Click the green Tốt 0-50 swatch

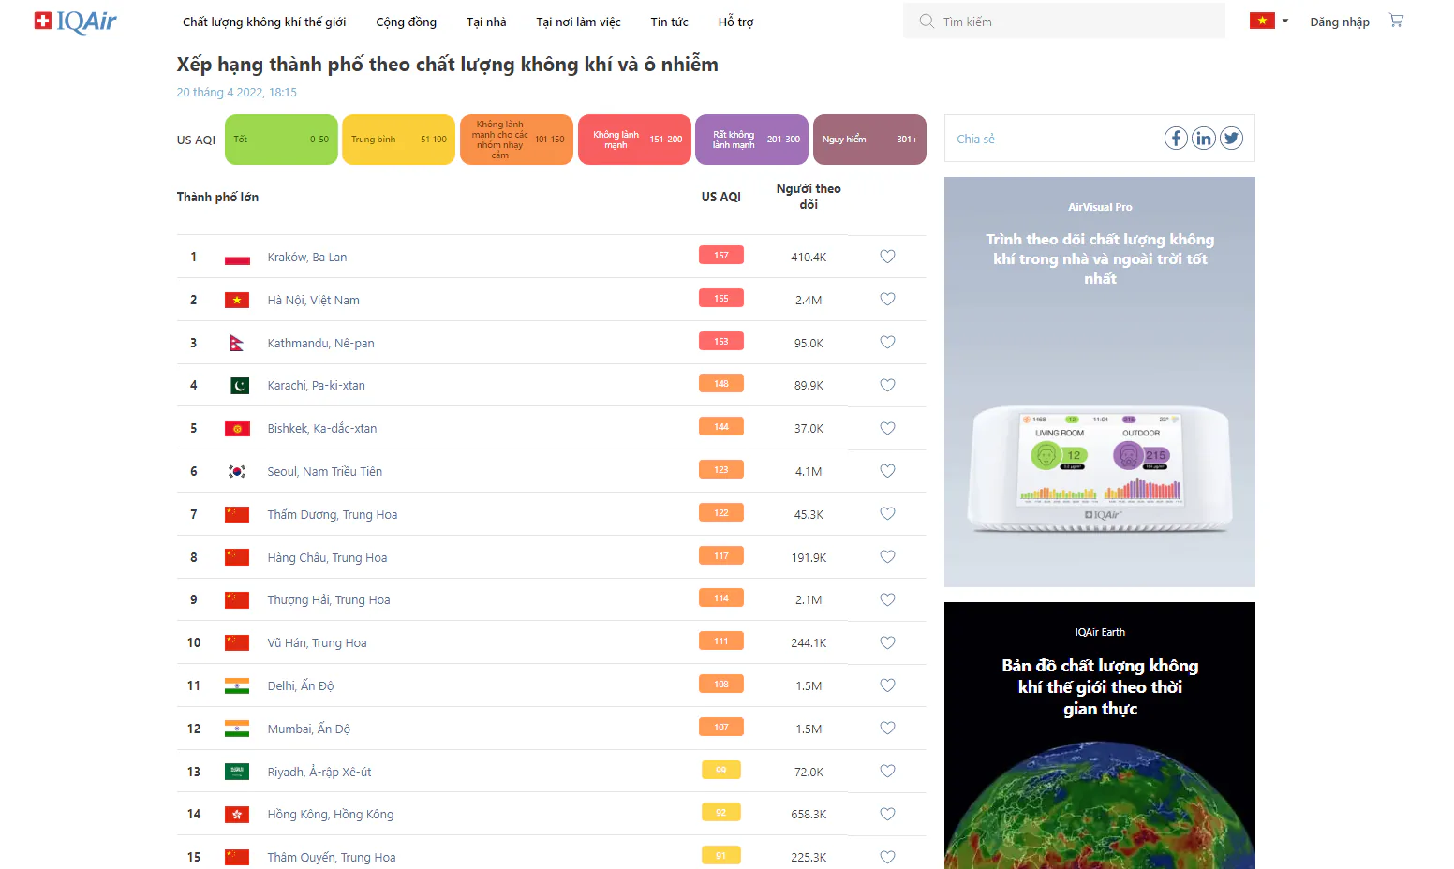(281, 140)
